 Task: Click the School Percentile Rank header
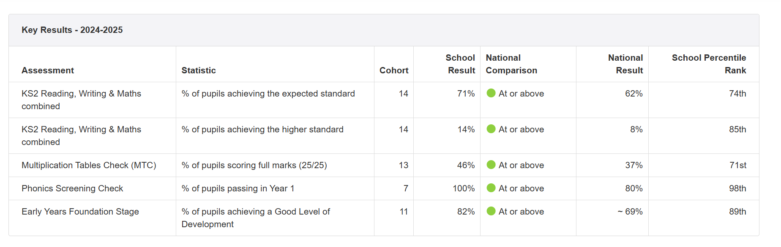[x=709, y=64]
